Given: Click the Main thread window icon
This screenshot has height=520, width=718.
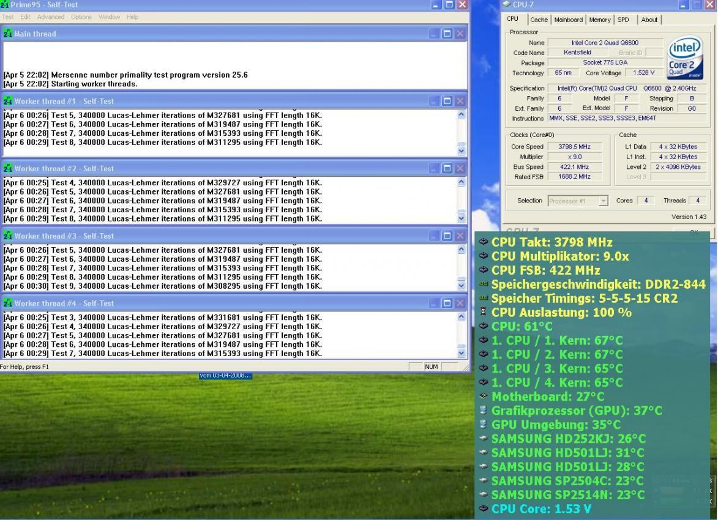Looking at the screenshot, I should click(x=7, y=34).
